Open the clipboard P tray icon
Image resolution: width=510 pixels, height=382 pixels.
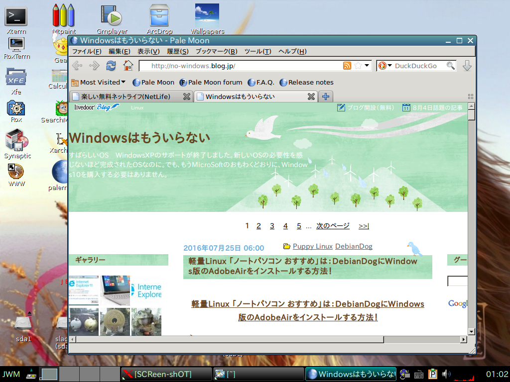433,374
